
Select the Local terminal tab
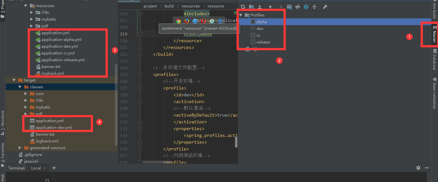(x=36, y=168)
